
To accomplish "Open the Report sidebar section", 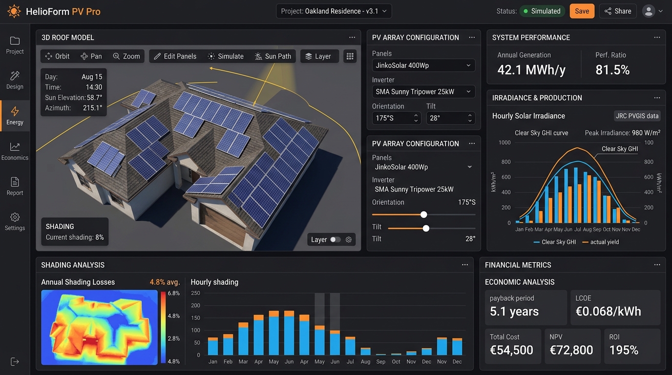I will 15,187.
